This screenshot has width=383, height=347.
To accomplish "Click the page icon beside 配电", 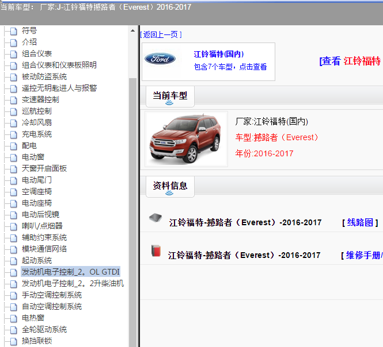I will coord(14,146).
